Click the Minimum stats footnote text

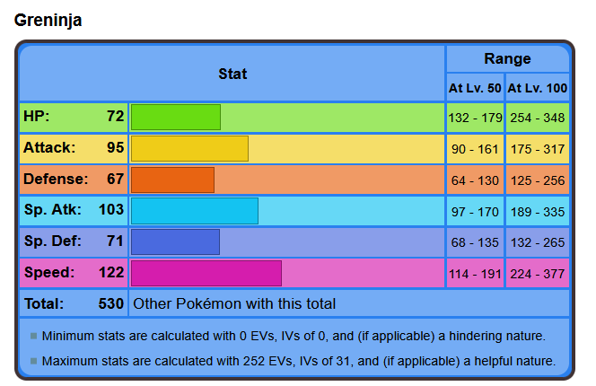[294, 337]
